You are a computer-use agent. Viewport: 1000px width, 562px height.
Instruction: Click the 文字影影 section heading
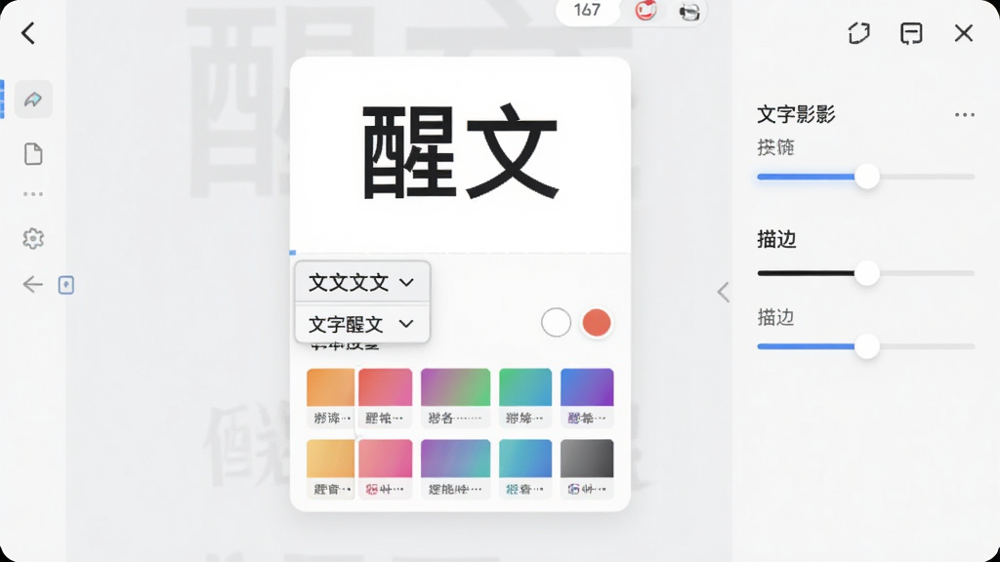(796, 115)
